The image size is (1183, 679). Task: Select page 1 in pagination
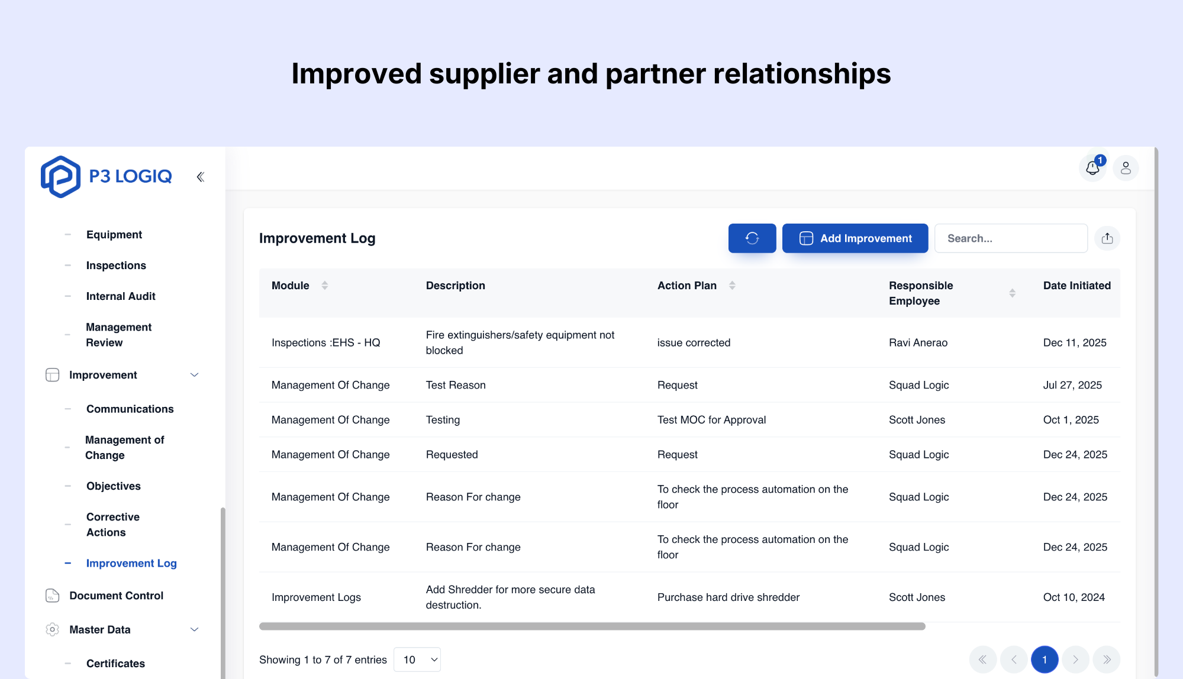point(1045,659)
